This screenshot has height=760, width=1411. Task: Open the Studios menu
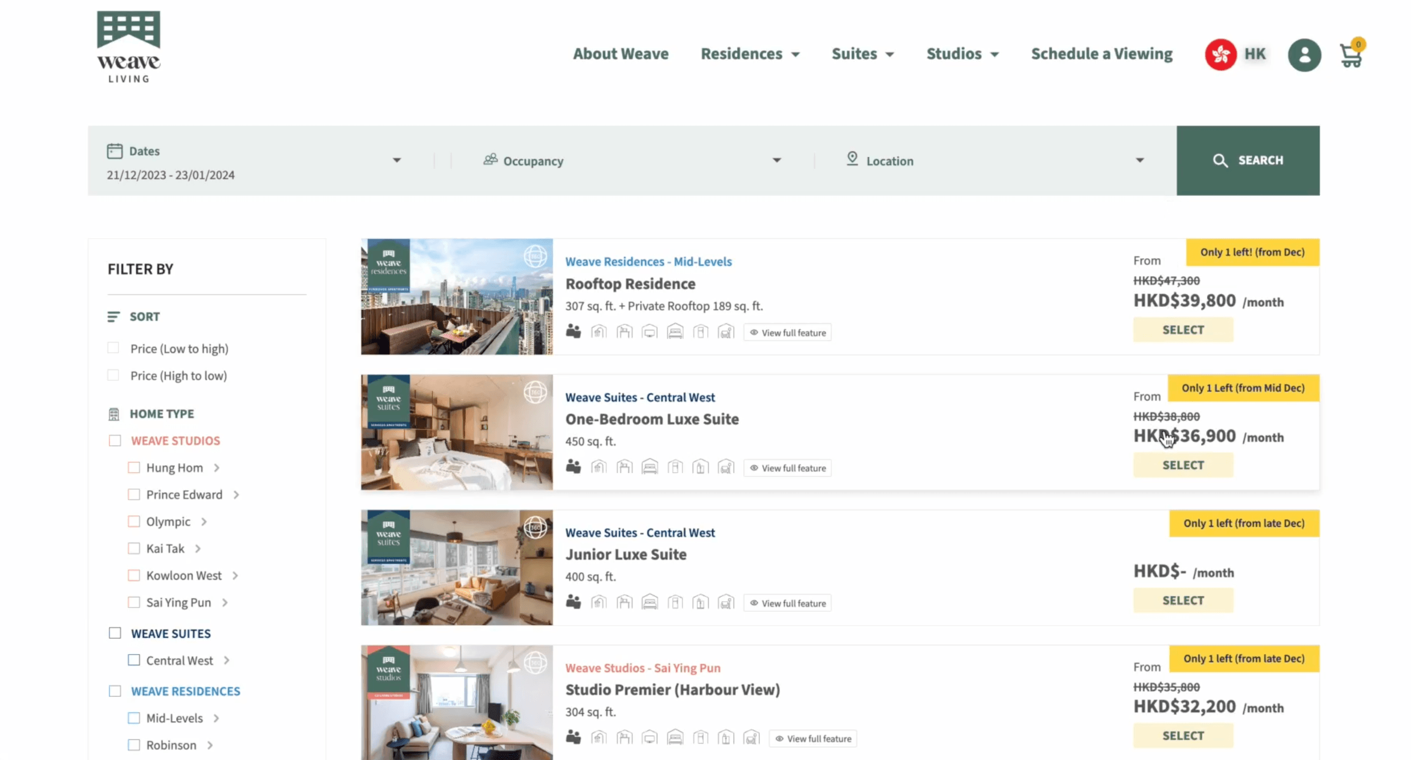962,53
